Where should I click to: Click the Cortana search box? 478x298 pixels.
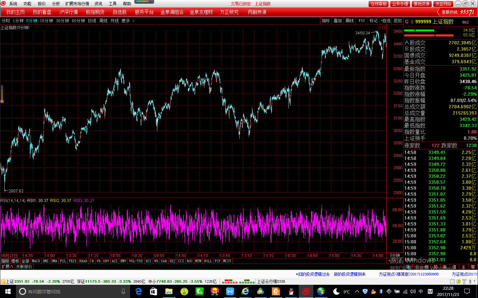[x=73, y=291]
